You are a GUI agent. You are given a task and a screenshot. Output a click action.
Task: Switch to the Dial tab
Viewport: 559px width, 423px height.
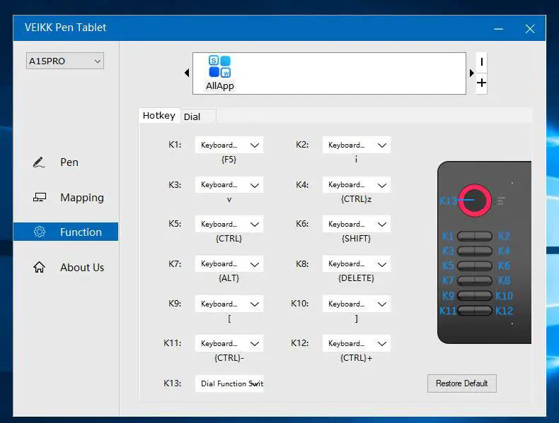(x=192, y=117)
